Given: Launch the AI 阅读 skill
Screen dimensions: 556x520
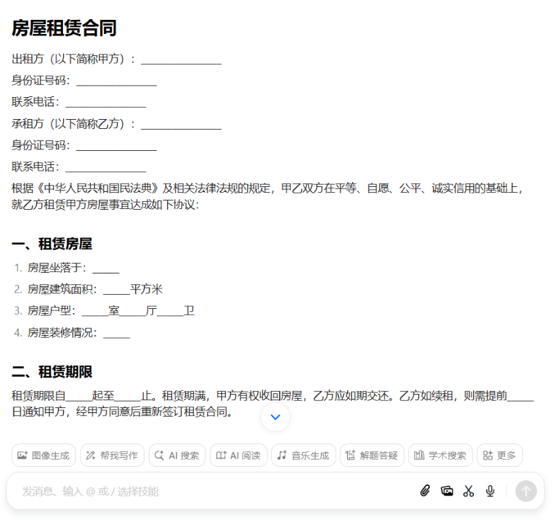Looking at the screenshot, I should tap(238, 455).
